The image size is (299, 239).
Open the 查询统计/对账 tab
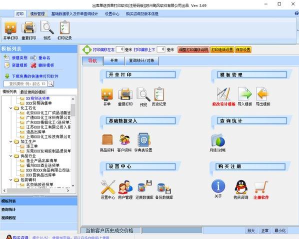tap(141, 61)
